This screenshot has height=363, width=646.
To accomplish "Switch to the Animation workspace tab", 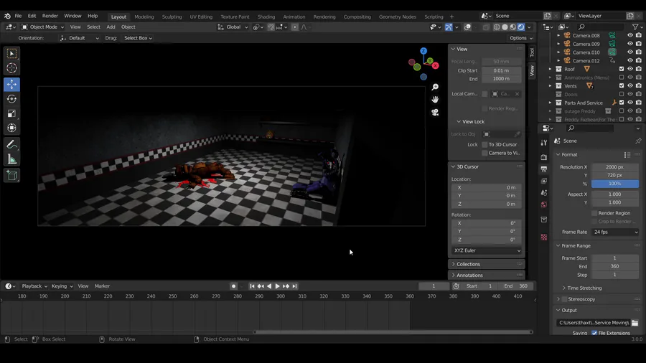I will coord(294,17).
